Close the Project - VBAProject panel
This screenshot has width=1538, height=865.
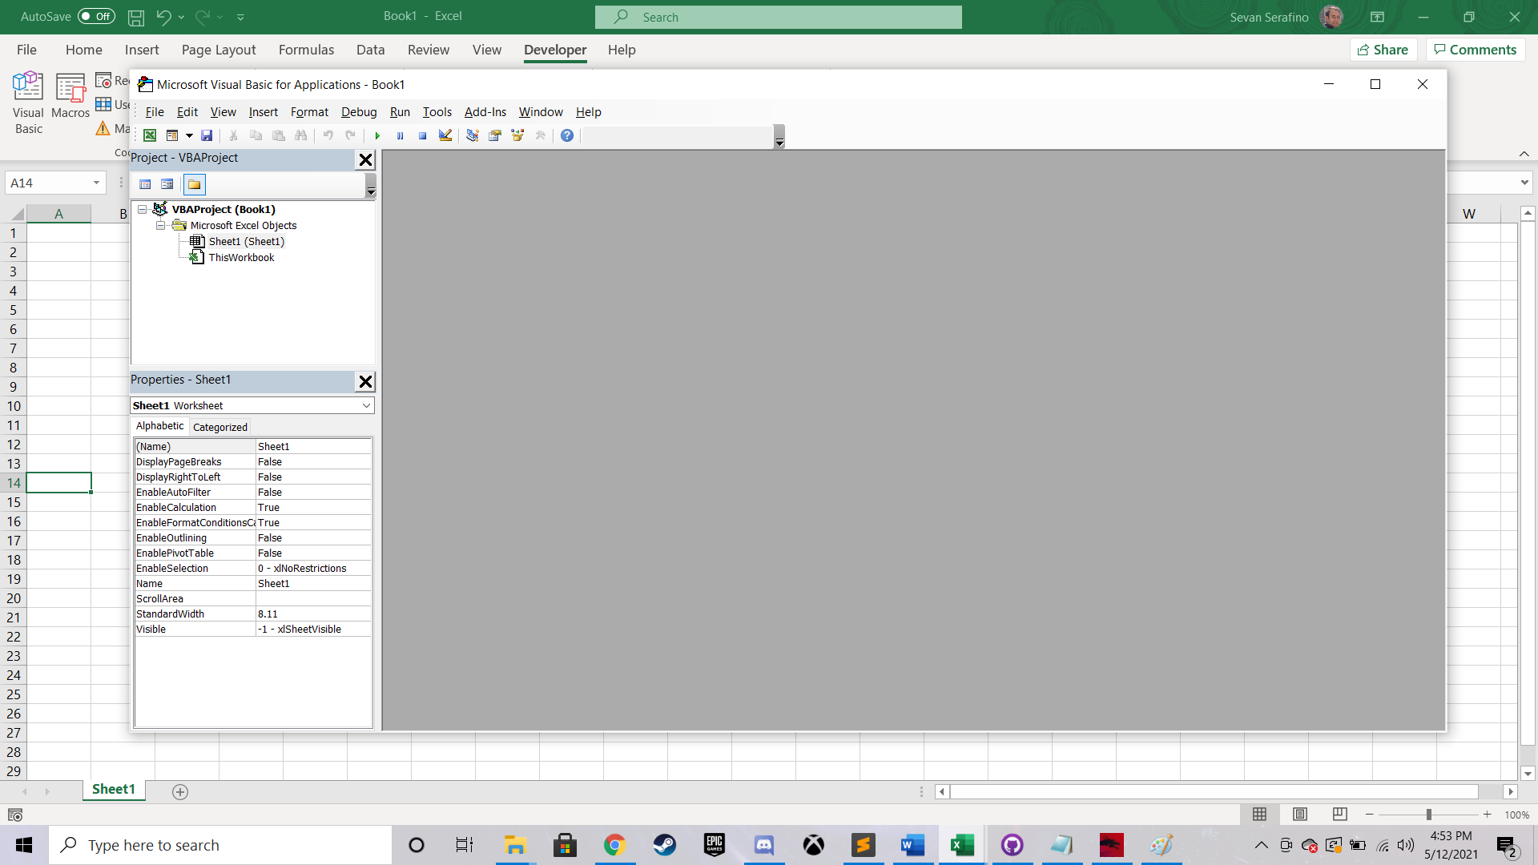tap(365, 159)
